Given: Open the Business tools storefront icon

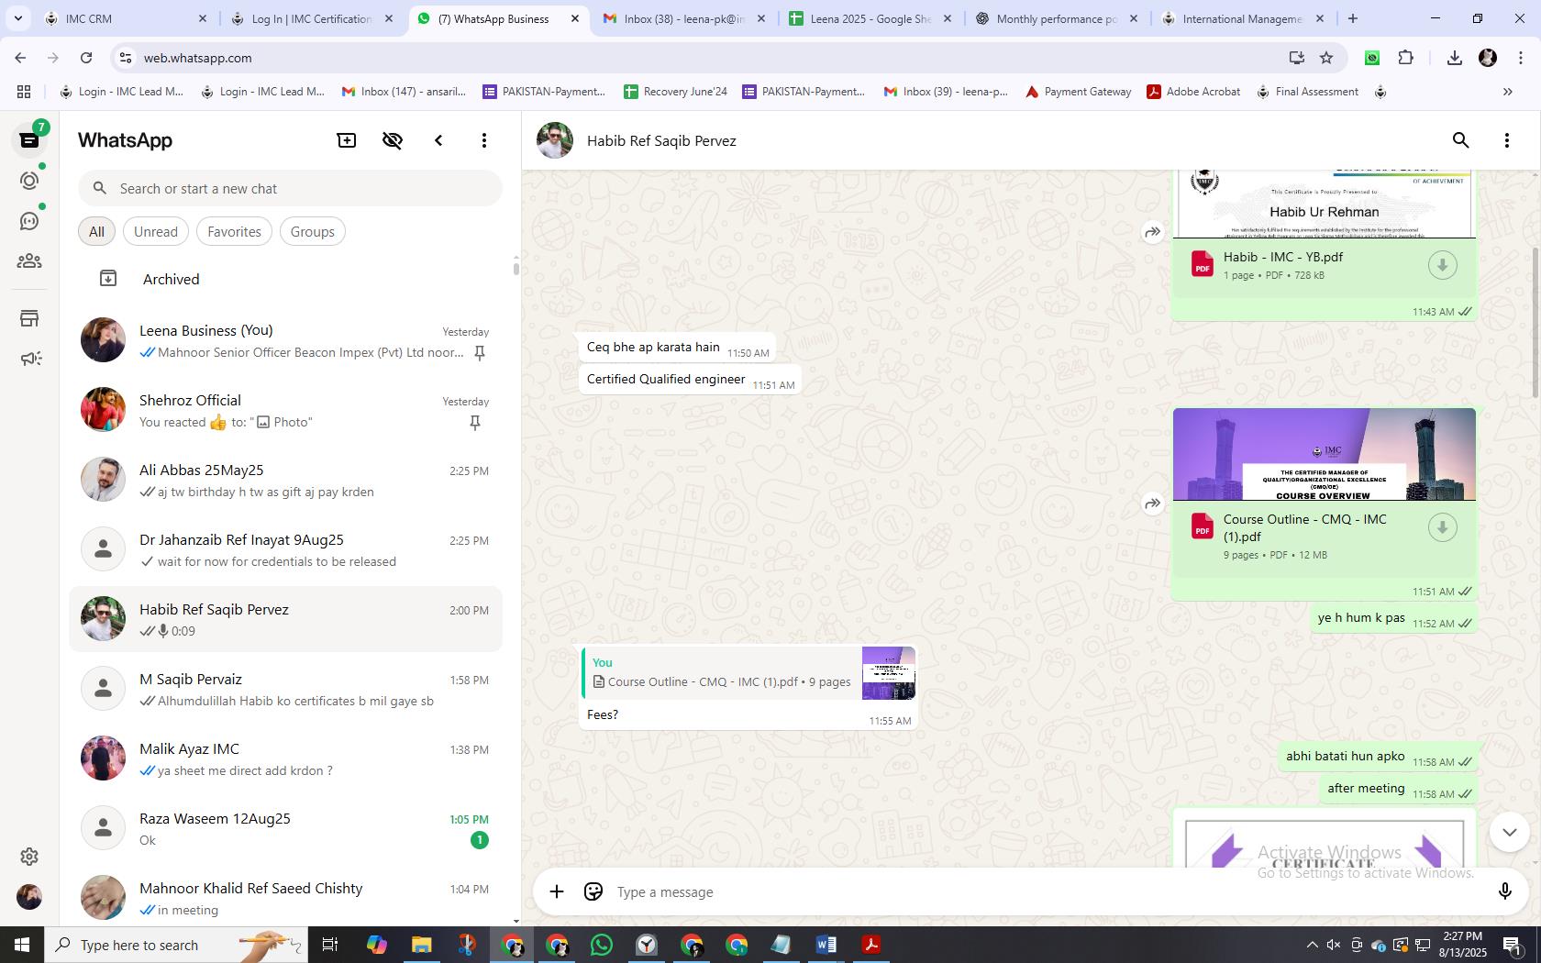Looking at the screenshot, I should click(29, 318).
